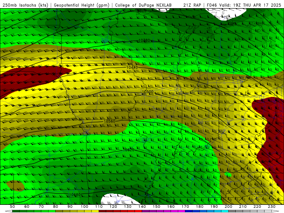Click the 80 value on the color scale
The width and height of the screenshot is (284, 213).
56,207
